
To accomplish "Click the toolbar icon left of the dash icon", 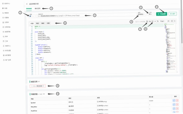I will point(152,21).
